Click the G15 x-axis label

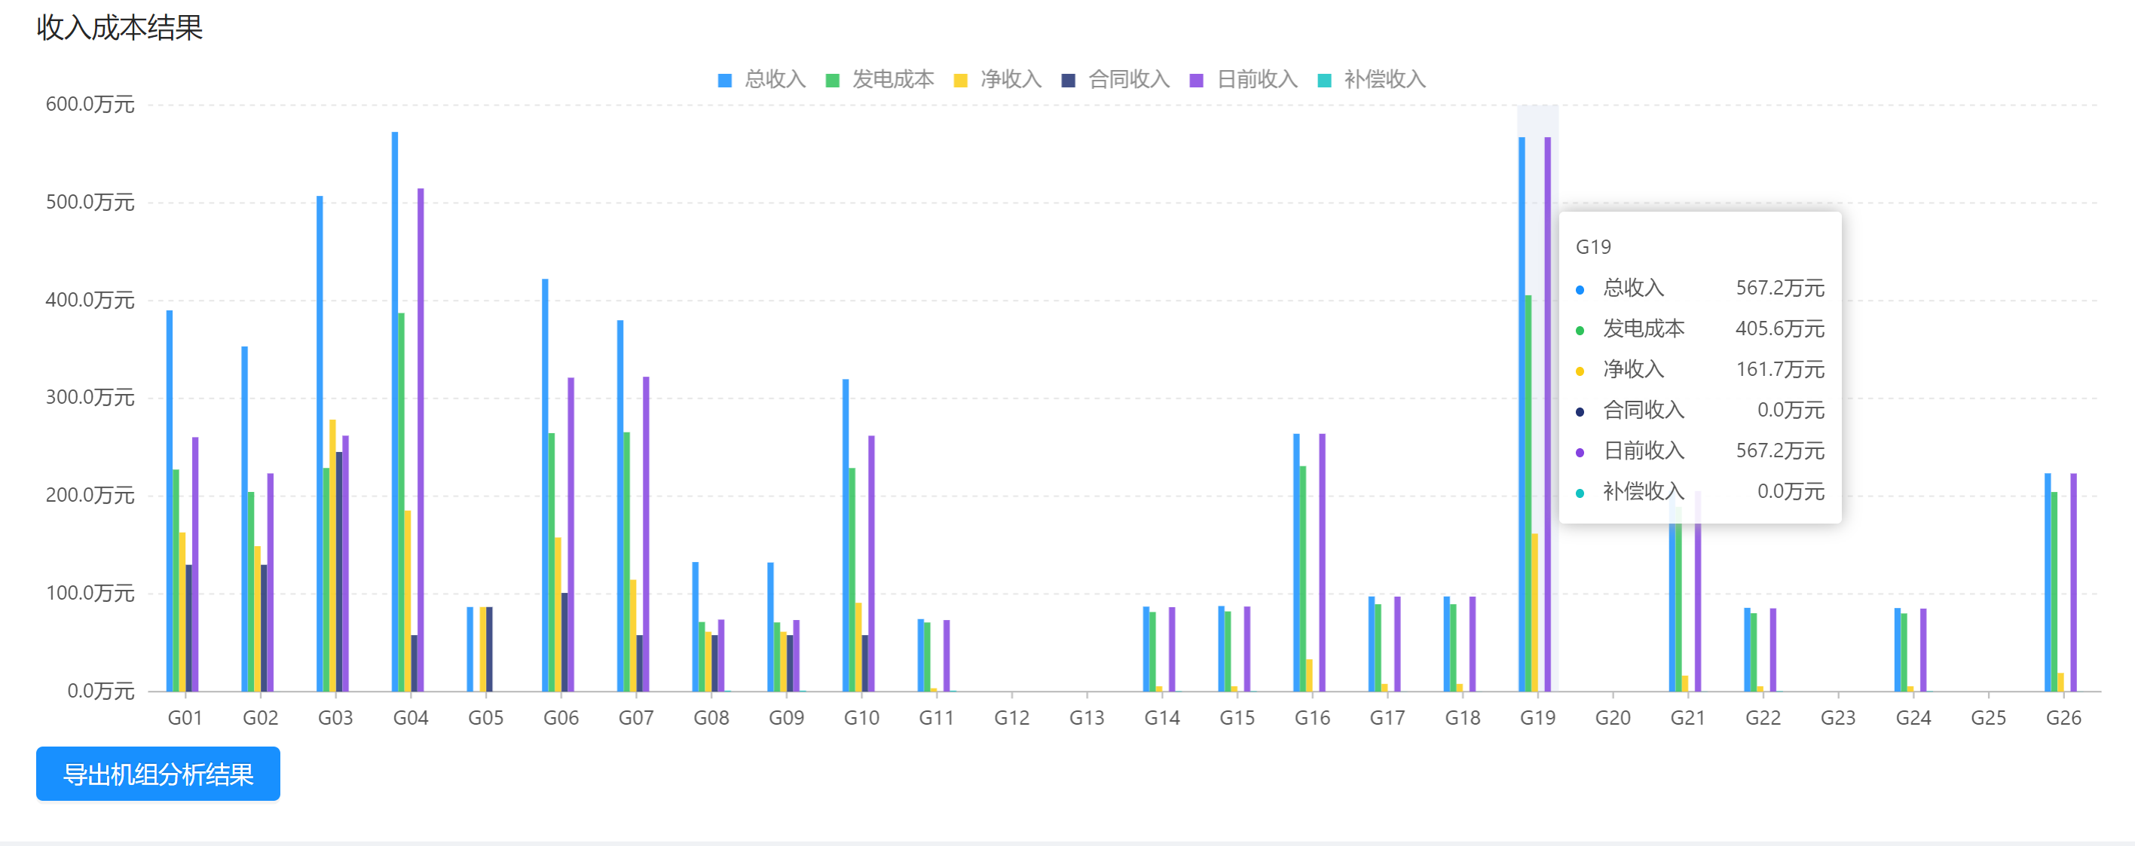(x=1237, y=718)
